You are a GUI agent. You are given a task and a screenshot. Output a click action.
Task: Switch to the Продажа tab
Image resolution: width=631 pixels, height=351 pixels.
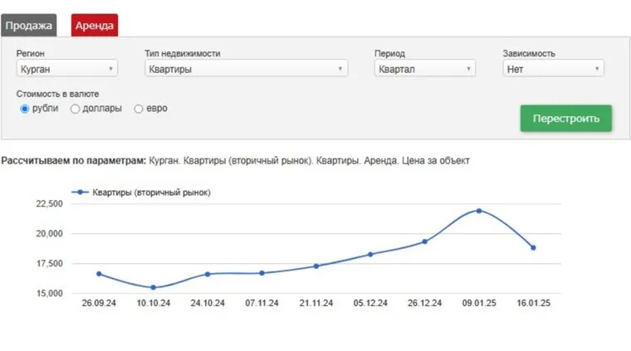pos(29,26)
